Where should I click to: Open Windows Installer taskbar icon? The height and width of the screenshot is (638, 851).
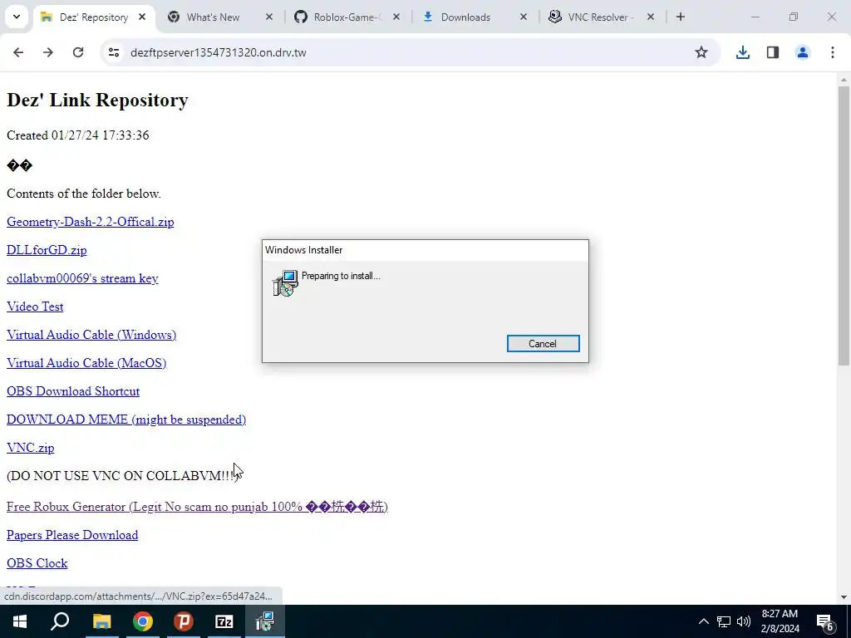click(265, 621)
